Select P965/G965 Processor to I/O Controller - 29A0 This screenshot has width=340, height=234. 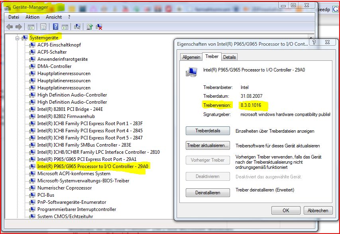[x=92, y=166]
